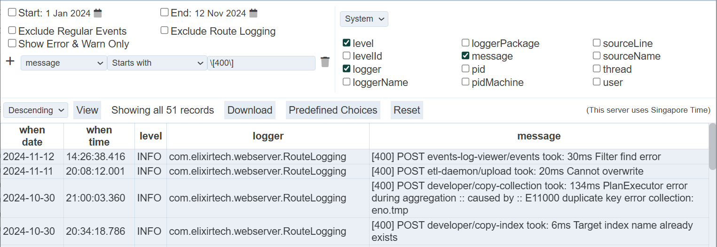Open the Start date calendar picker
Viewport: 717px width, 247px height.
pos(97,13)
